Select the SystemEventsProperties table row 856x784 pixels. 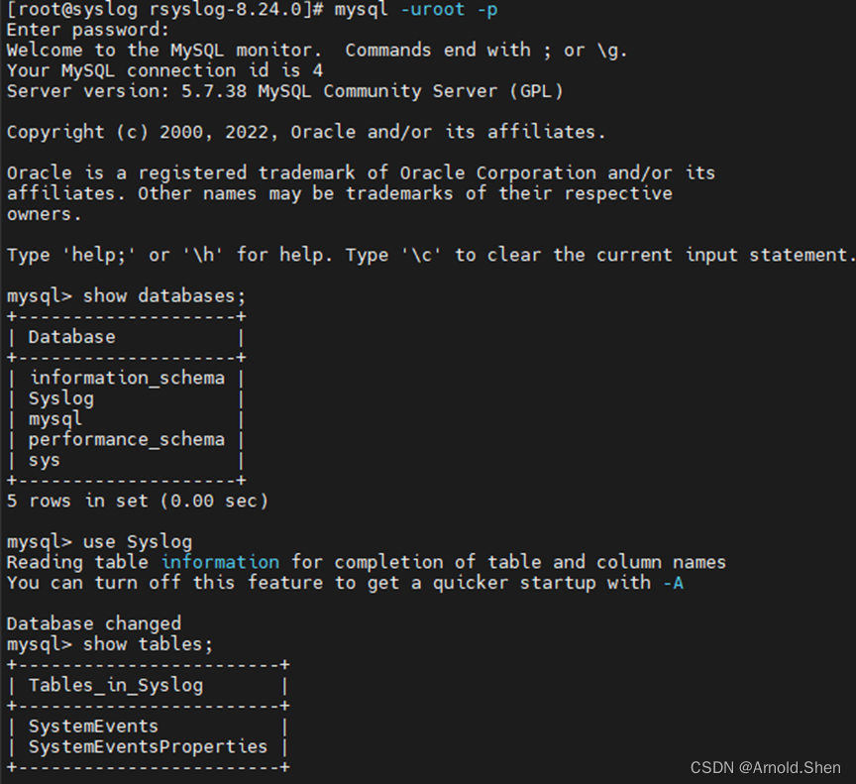[148, 747]
